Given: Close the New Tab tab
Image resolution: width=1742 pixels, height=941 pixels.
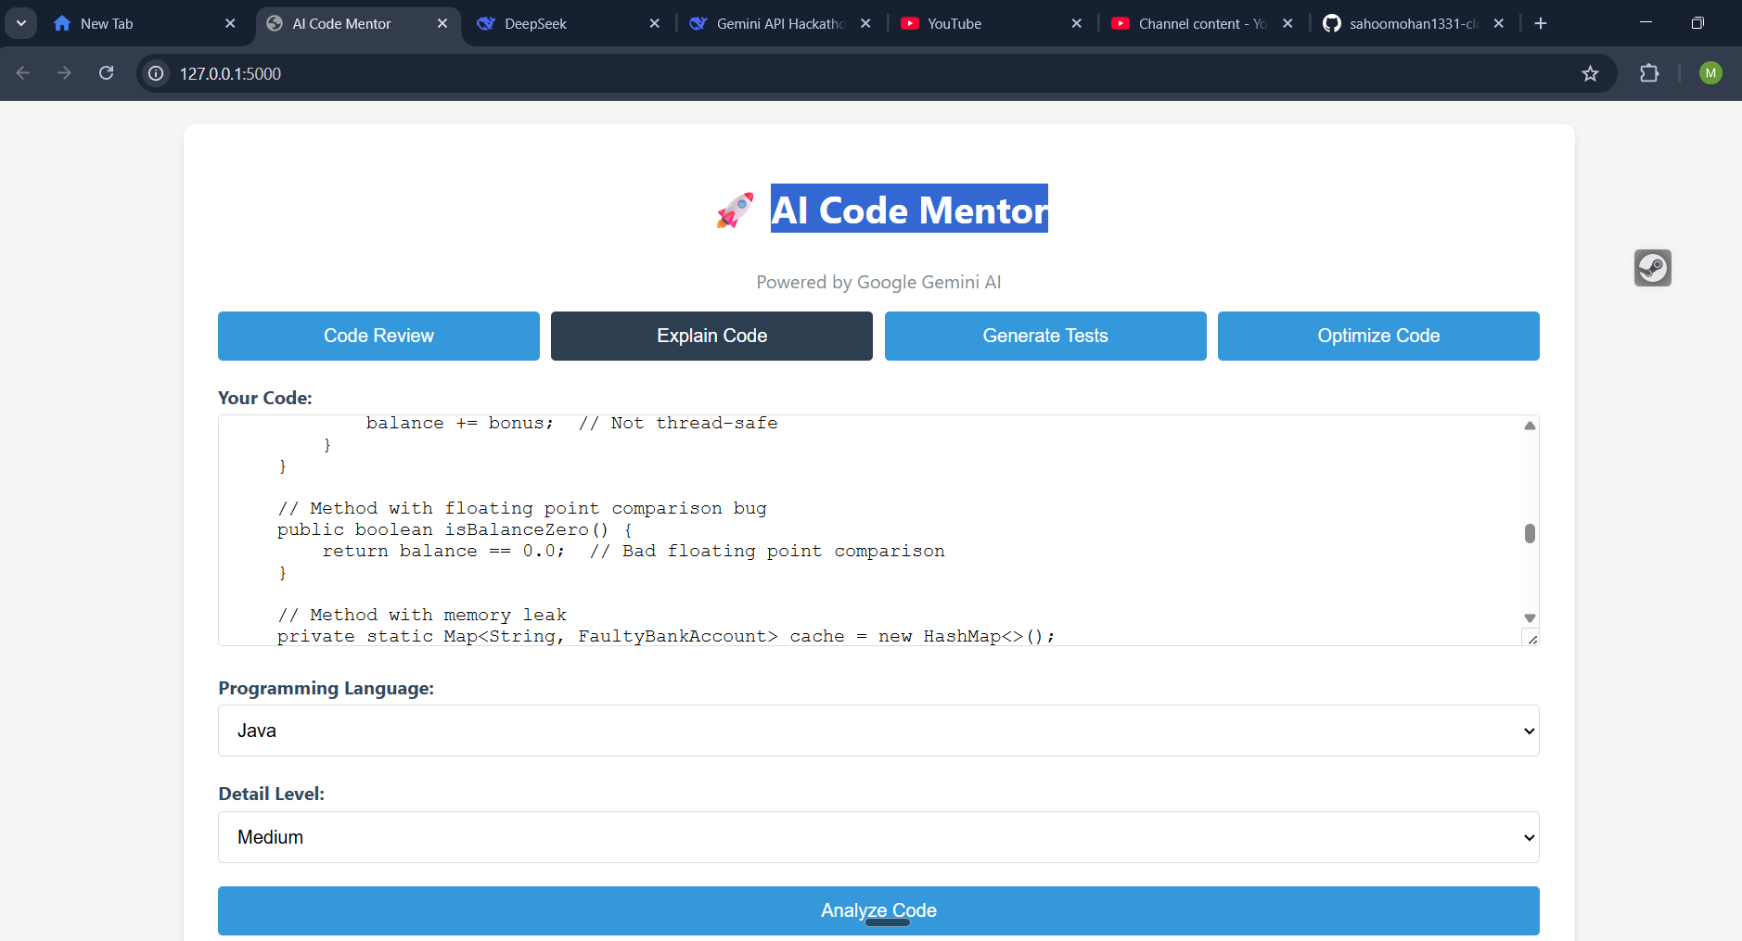Looking at the screenshot, I should (230, 23).
